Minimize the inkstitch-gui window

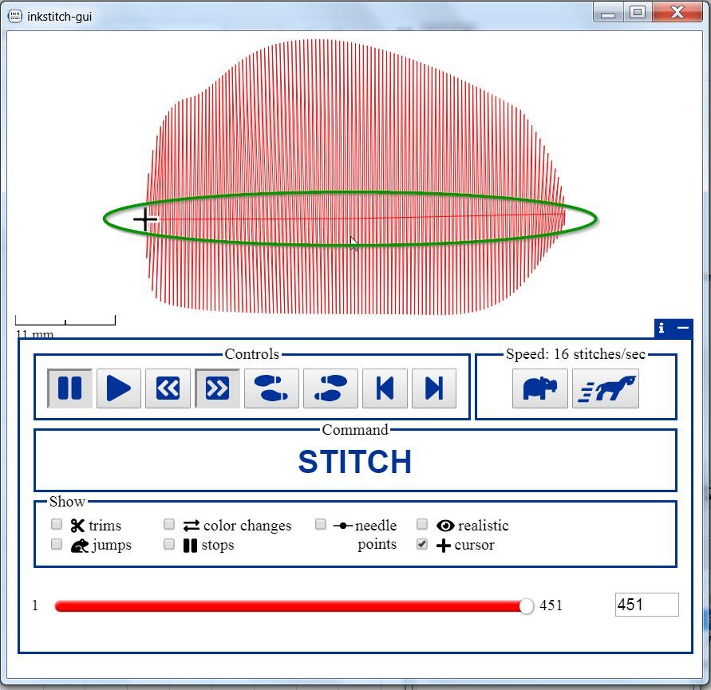click(608, 12)
